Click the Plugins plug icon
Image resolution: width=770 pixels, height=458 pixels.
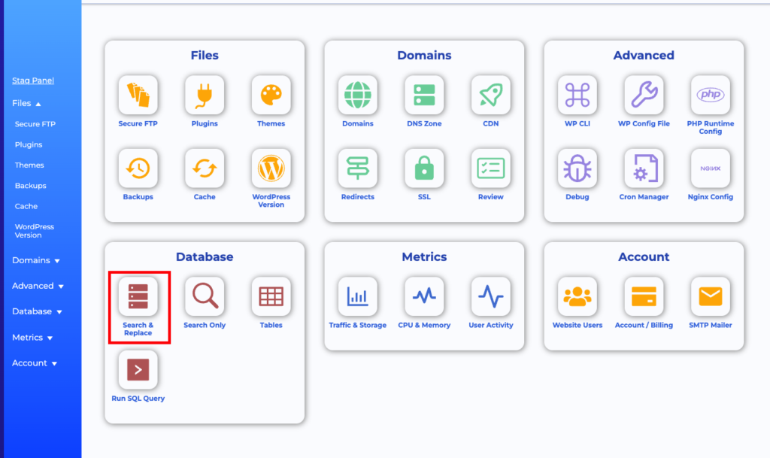pos(205,96)
